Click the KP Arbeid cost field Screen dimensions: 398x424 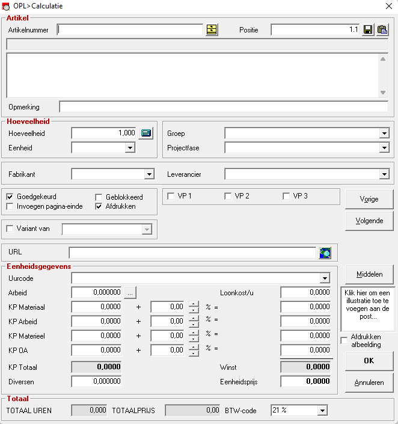tap(97, 321)
